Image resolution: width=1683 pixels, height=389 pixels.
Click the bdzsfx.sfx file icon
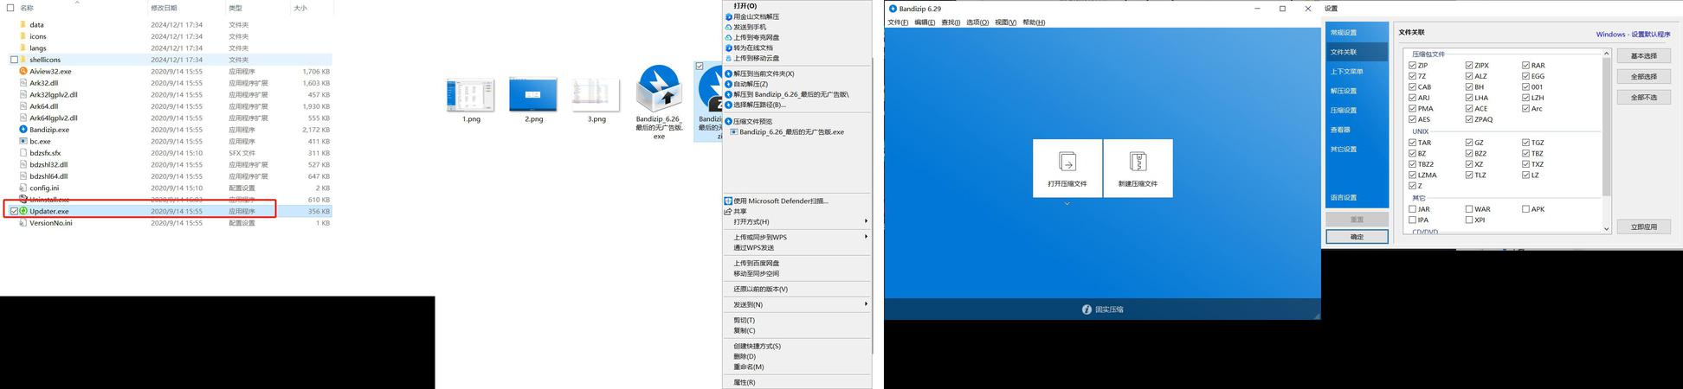pos(23,153)
